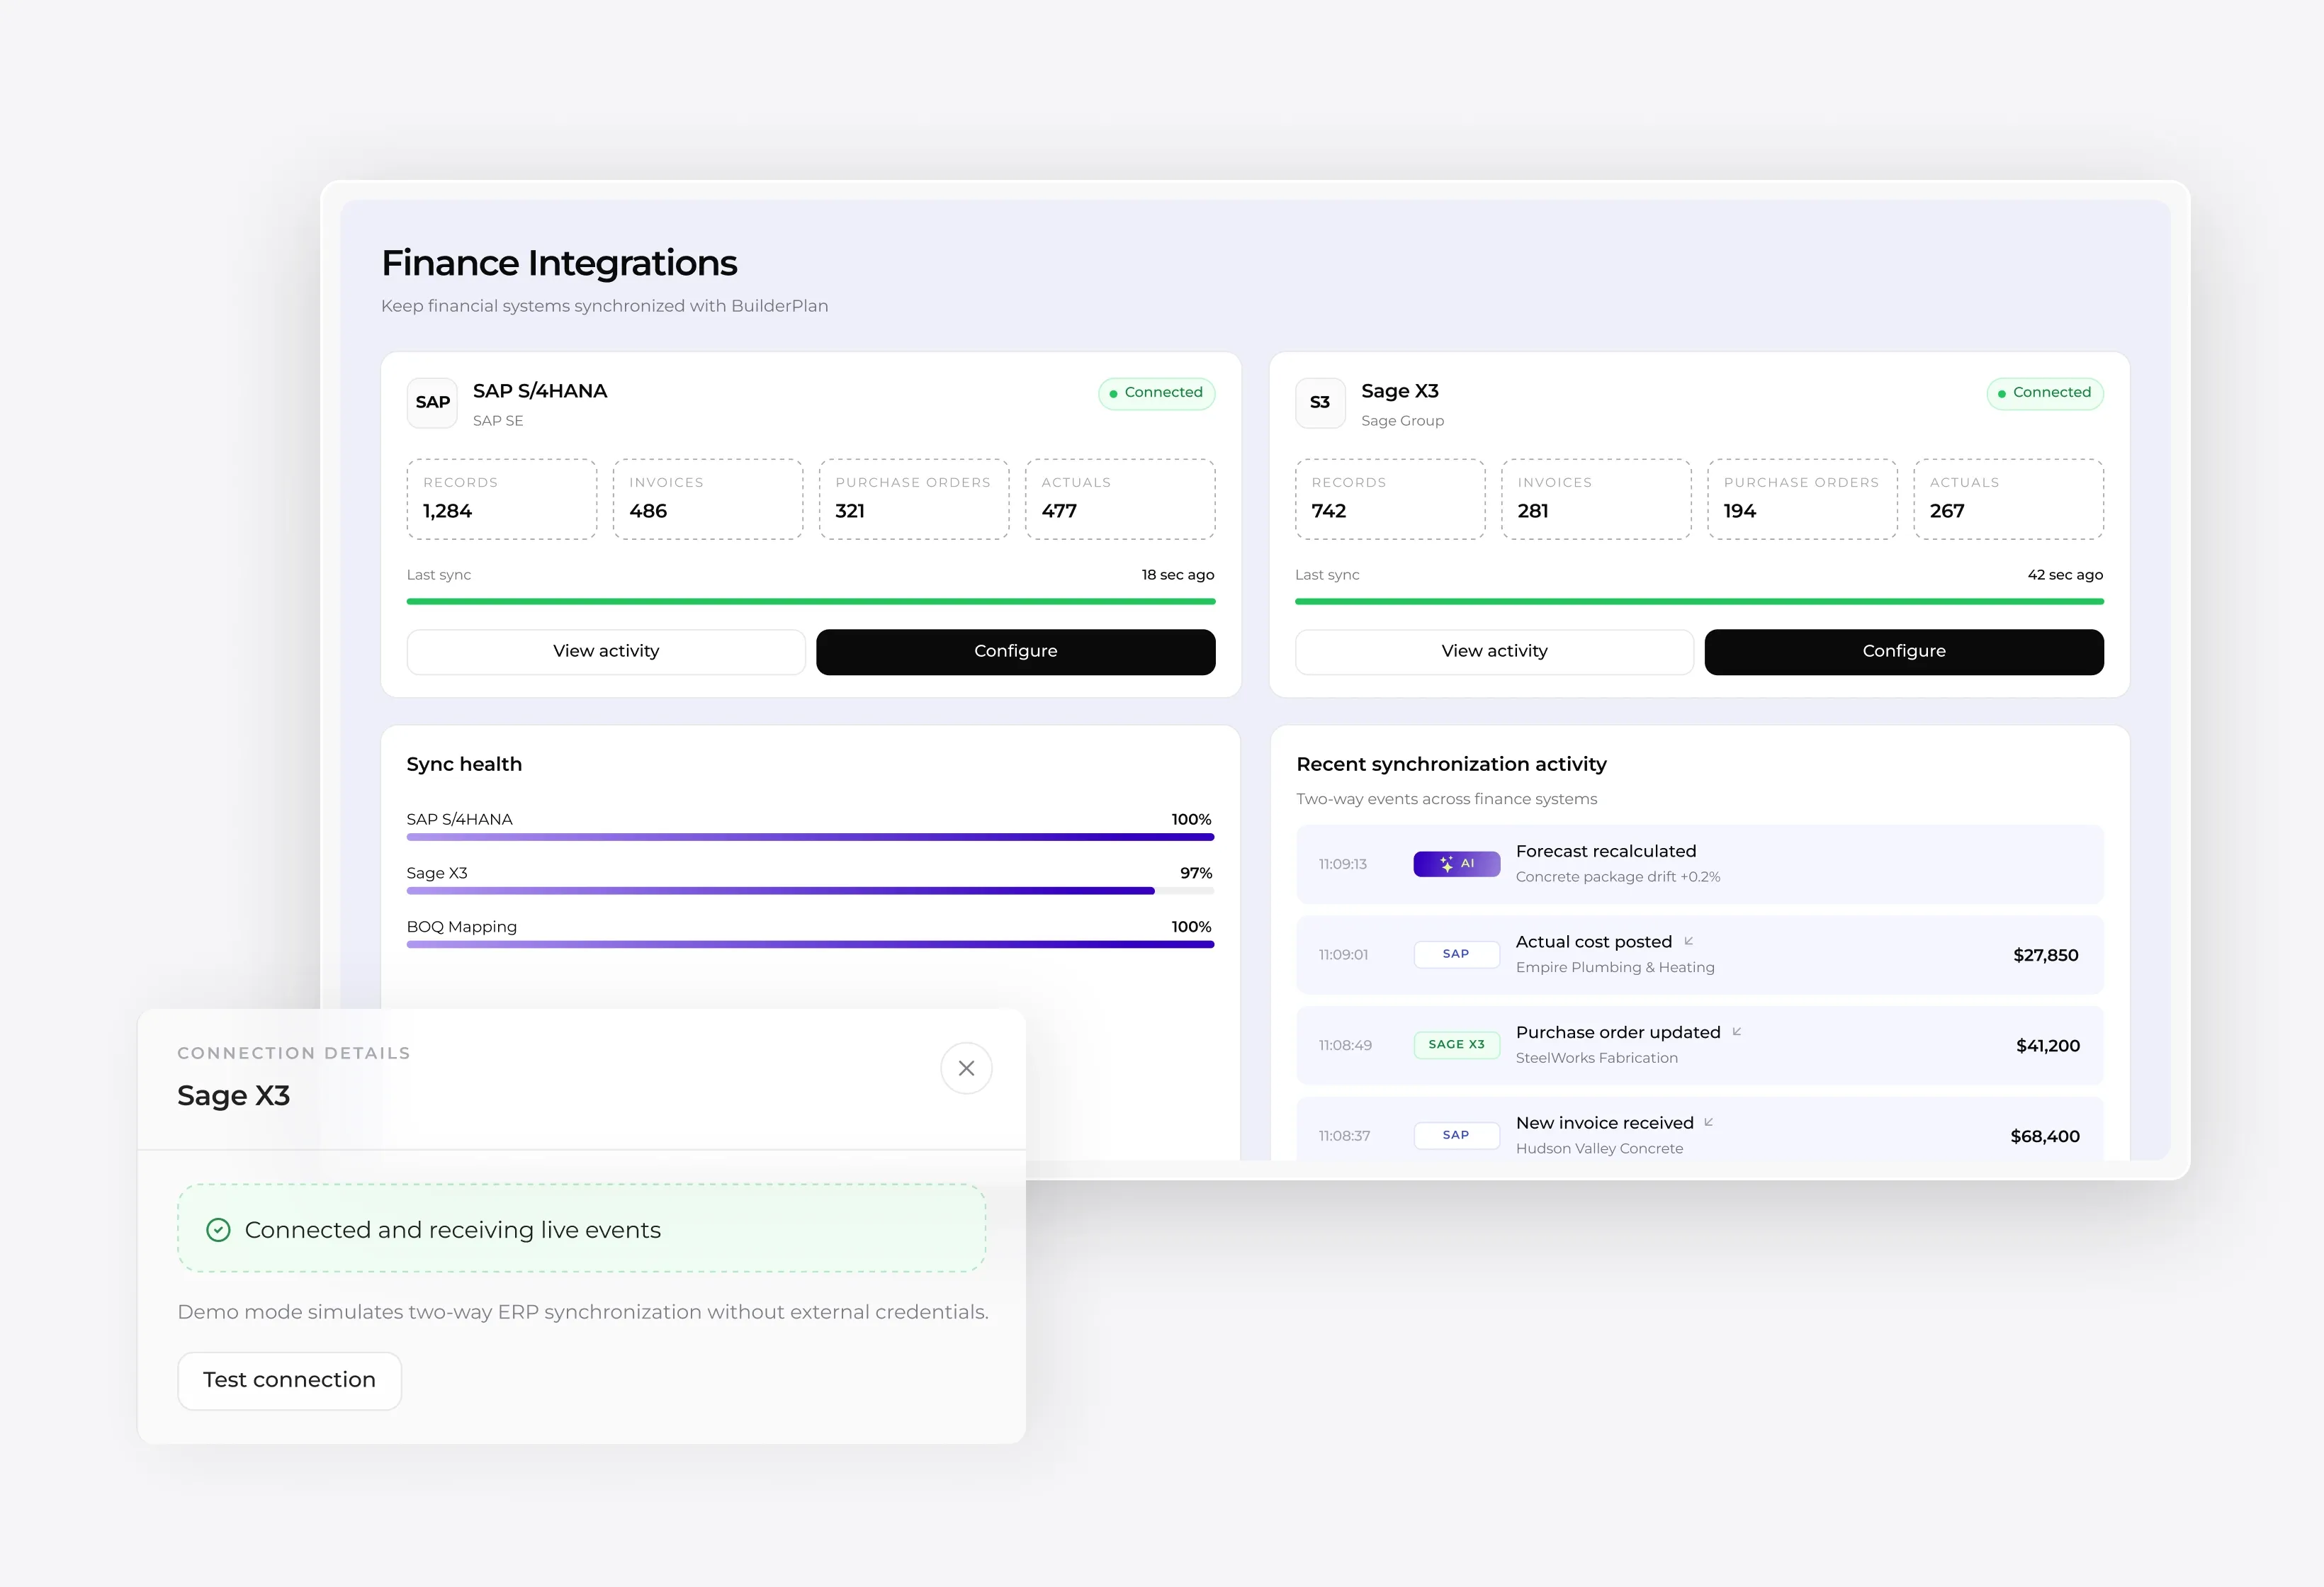The image size is (2324, 1587).
Task: Click the Hudson Valley Concrete vendor name
Action: [x=1599, y=1149]
